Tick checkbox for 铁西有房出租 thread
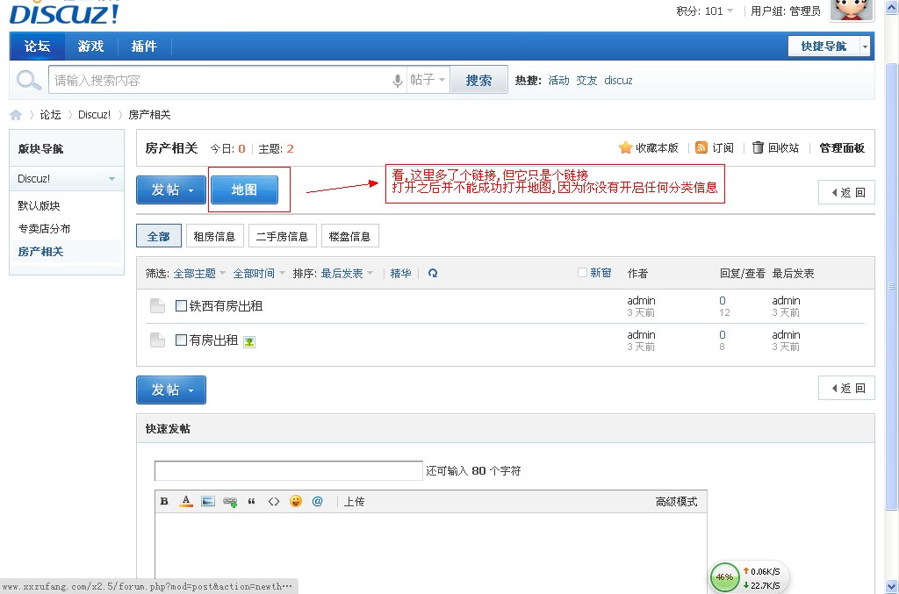899x594 pixels. (x=181, y=305)
